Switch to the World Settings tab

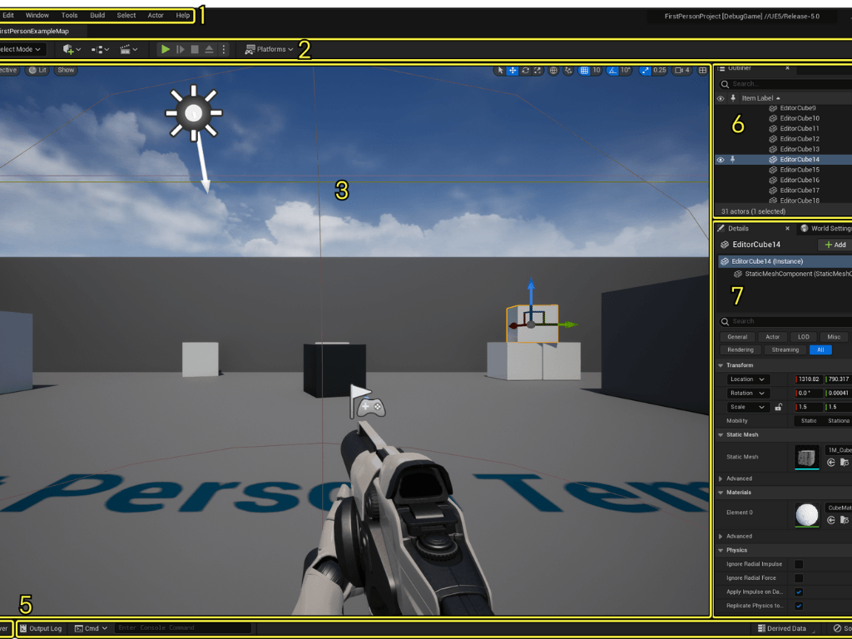[x=825, y=229]
